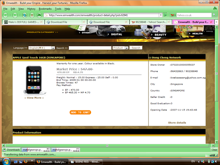
Task: Select the BEAUTY product category
Action: click(x=160, y=35)
